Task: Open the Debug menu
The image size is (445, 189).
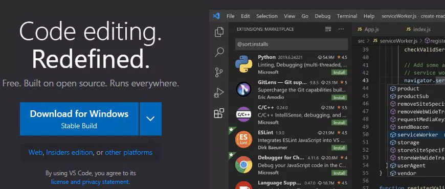Action: tap(322, 16)
